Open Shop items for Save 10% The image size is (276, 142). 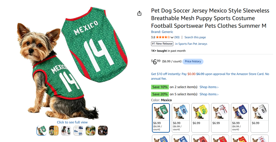point(209,87)
